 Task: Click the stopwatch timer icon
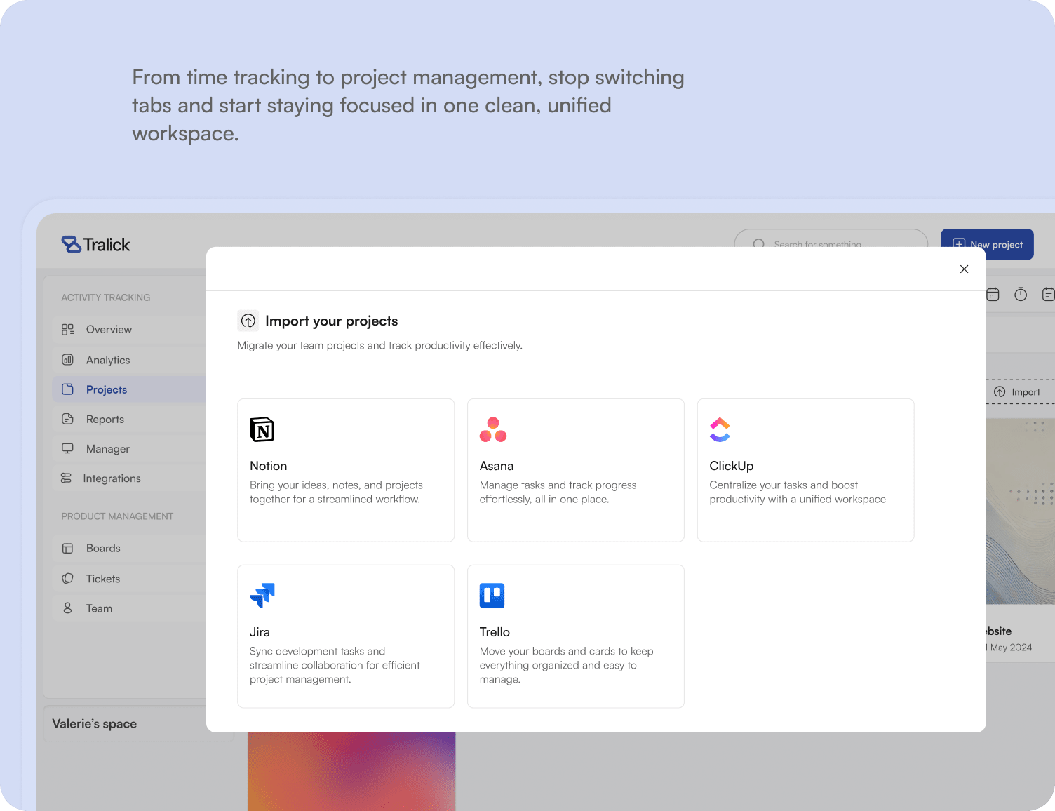(x=1021, y=294)
